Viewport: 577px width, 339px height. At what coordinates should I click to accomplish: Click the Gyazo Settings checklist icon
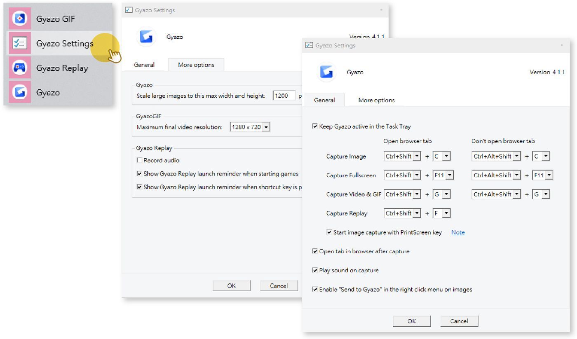20,43
